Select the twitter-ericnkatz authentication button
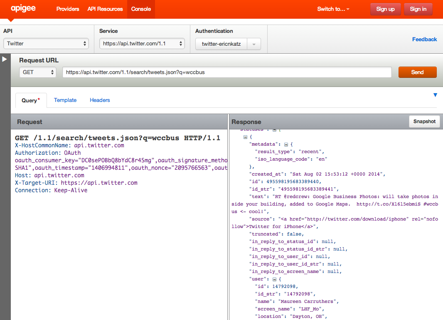The image size is (443, 320). (221, 44)
